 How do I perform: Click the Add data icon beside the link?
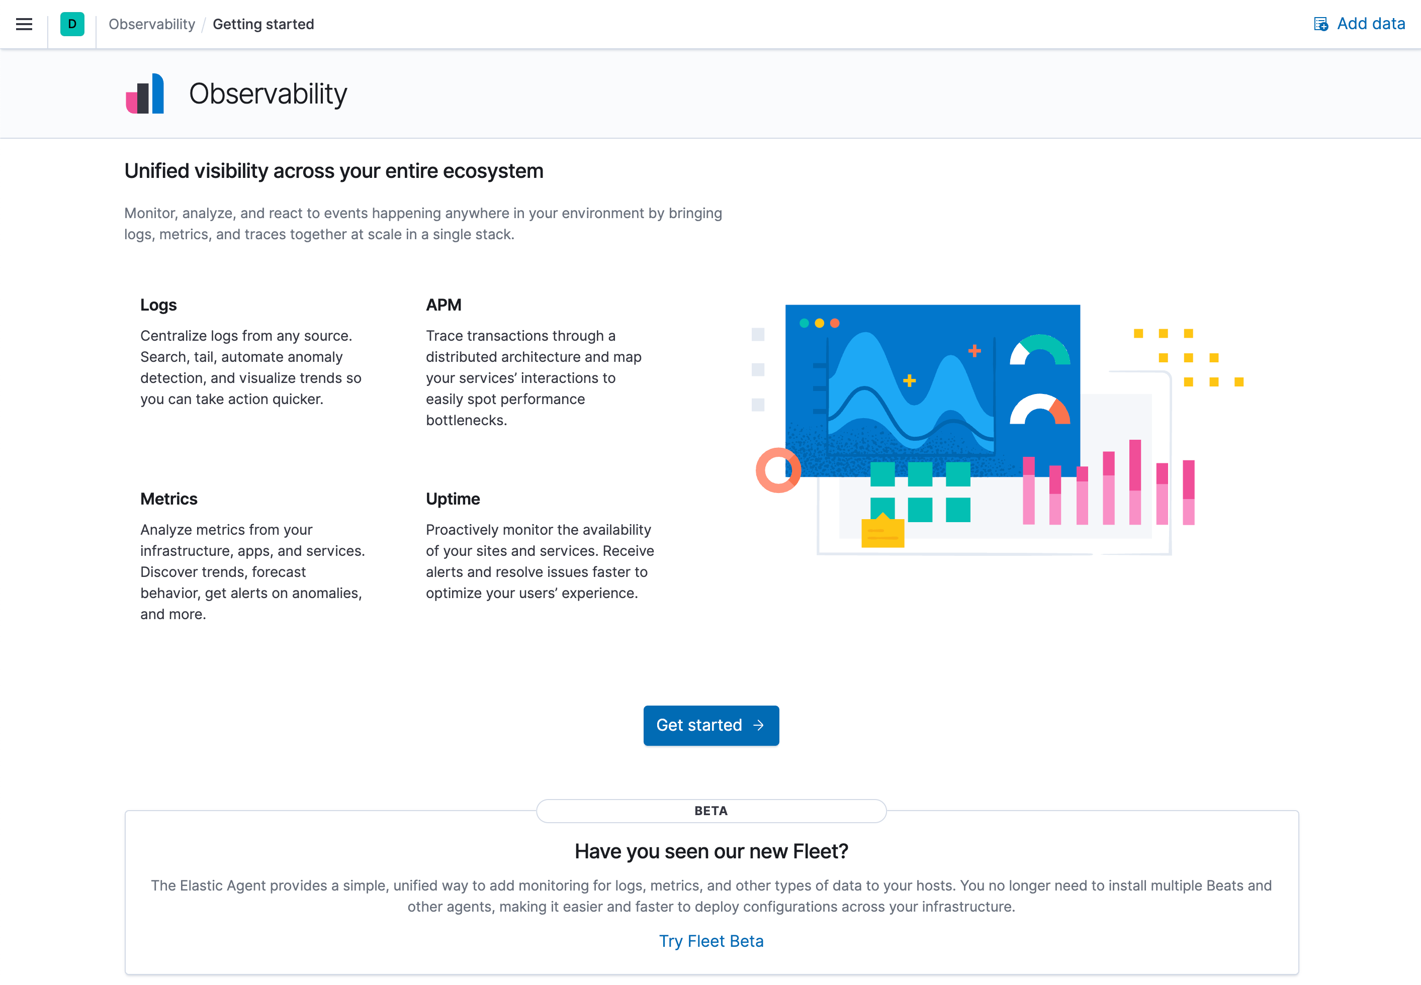click(x=1321, y=24)
